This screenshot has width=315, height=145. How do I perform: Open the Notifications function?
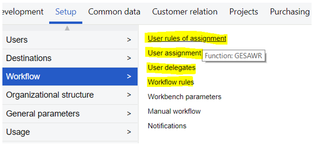167,126
